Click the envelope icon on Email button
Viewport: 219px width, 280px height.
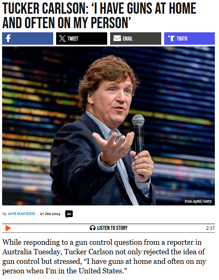117,39
